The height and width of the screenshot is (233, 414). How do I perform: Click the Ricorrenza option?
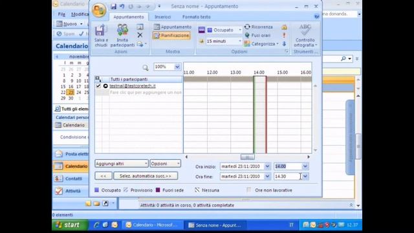tap(258, 27)
